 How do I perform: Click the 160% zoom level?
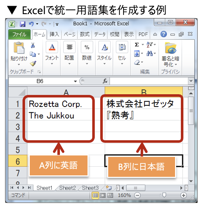(125, 195)
